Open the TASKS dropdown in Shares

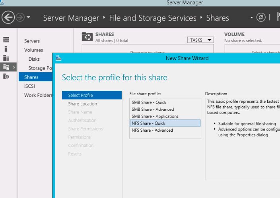200,40
